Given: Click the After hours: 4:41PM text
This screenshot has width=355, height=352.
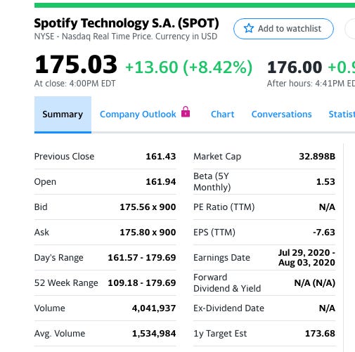Looking at the screenshot, I should (x=311, y=84).
